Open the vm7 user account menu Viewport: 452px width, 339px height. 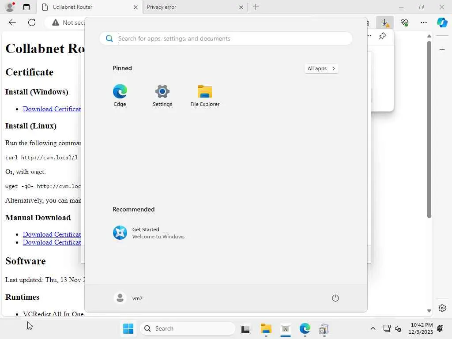tap(128, 298)
